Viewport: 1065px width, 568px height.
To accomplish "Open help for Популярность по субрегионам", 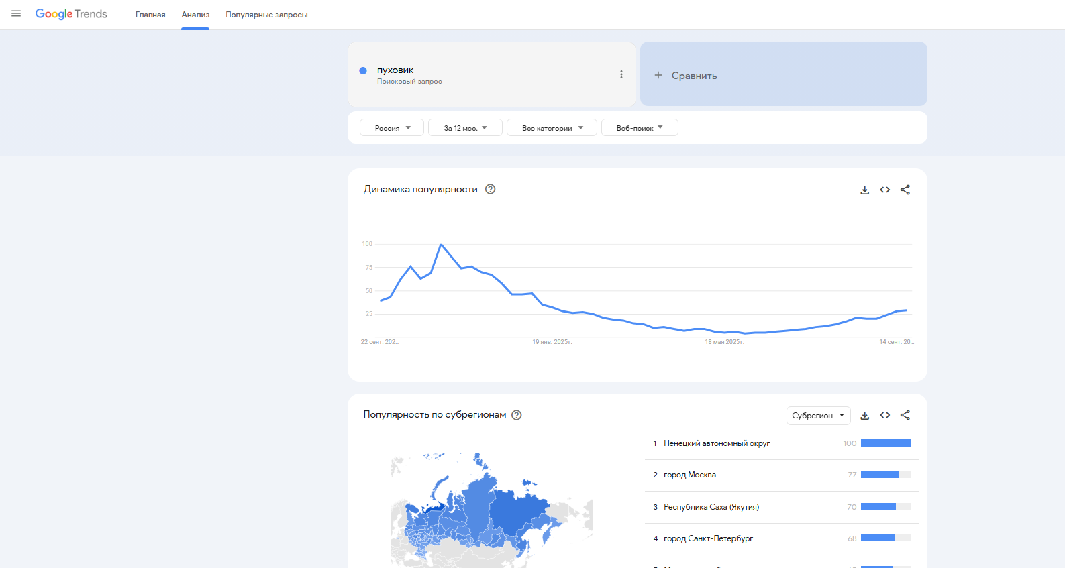I will (x=516, y=415).
